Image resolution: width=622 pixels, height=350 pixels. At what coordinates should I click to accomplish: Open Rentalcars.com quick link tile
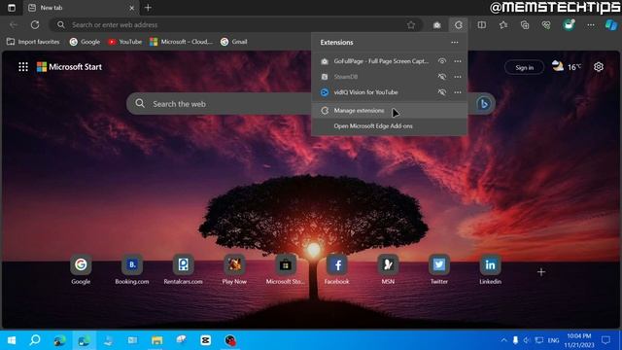point(184,270)
